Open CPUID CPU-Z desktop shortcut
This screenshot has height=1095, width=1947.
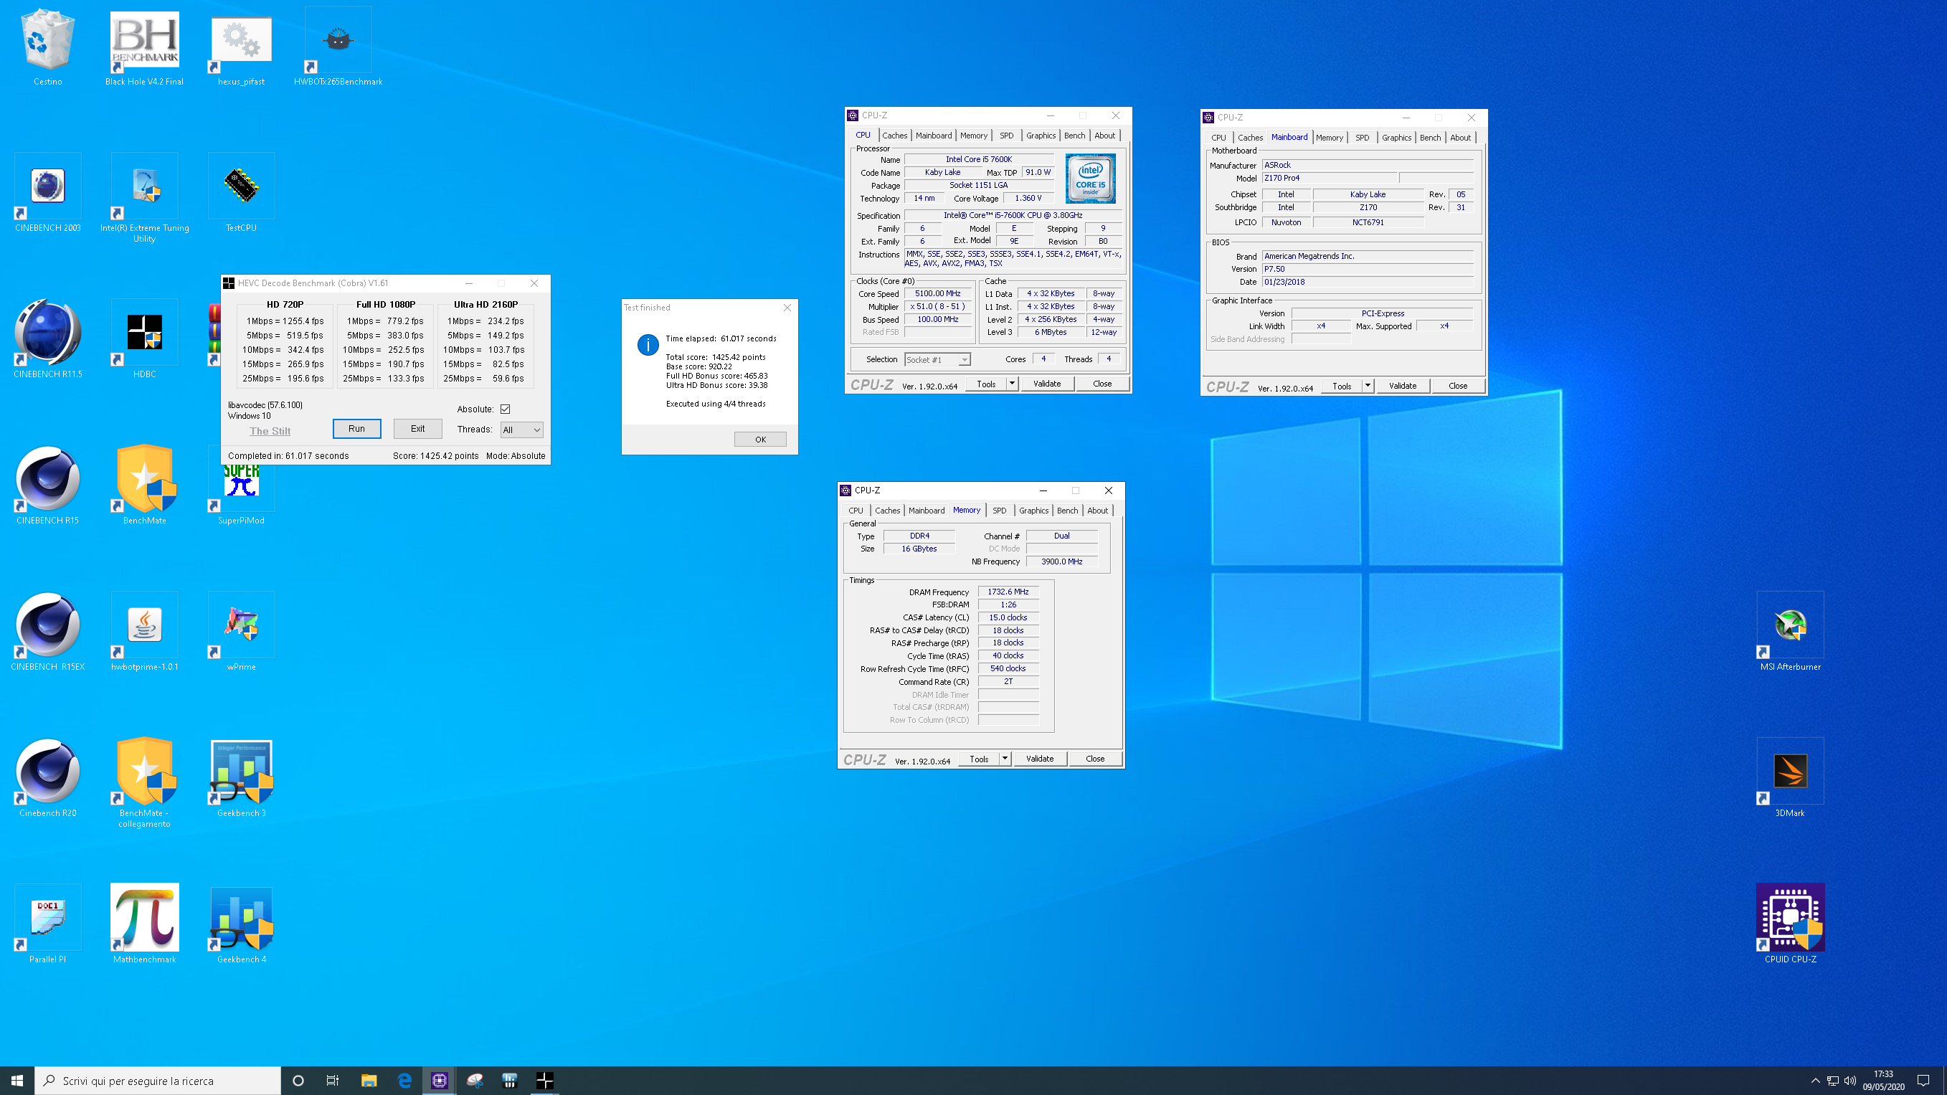click(x=1790, y=924)
